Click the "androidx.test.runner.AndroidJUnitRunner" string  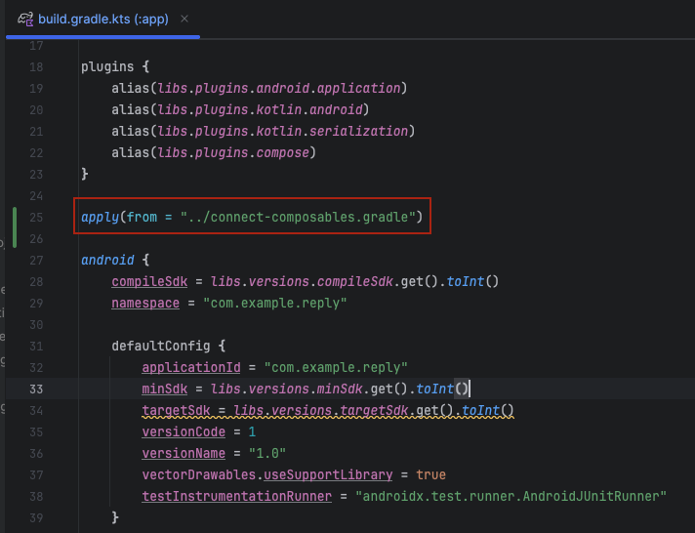(x=511, y=497)
